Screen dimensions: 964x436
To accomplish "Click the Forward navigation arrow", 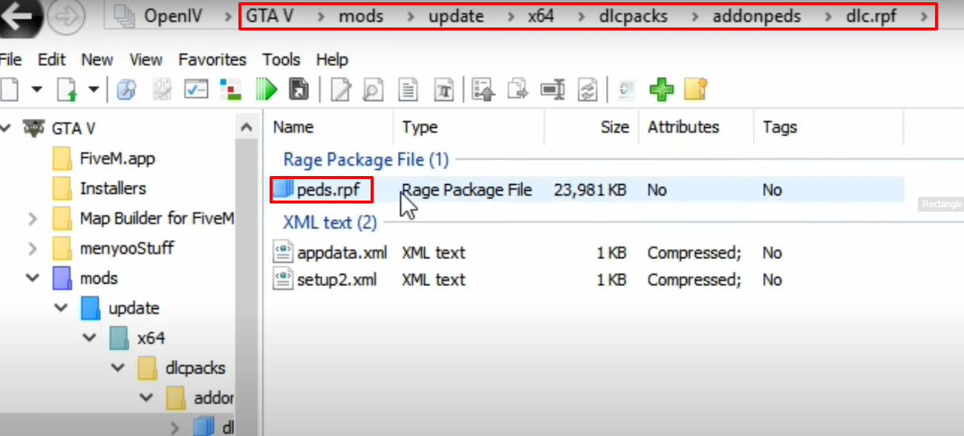I will tap(65, 17).
